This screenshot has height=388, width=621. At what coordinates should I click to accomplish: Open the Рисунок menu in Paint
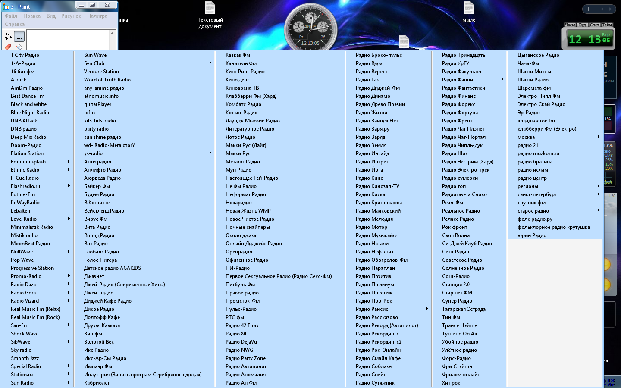(x=71, y=16)
